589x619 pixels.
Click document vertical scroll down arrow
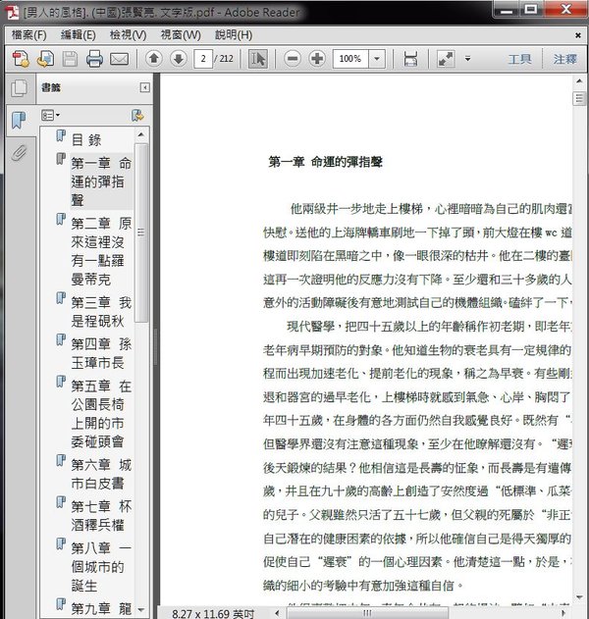point(579,597)
